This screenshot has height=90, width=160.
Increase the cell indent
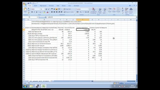coord(61,12)
